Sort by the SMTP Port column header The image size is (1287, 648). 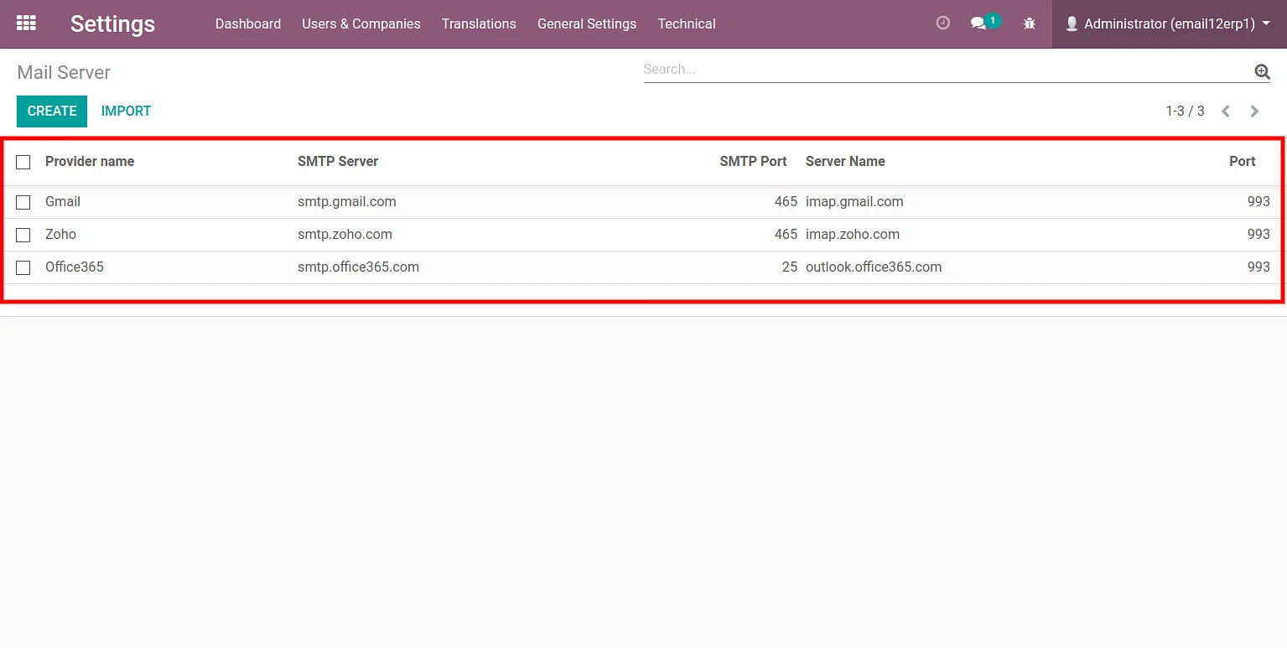752,161
